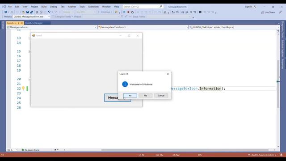Viewport: 286px width, 161px height.
Task: Click Add to Source Control
Action: point(262,155)
